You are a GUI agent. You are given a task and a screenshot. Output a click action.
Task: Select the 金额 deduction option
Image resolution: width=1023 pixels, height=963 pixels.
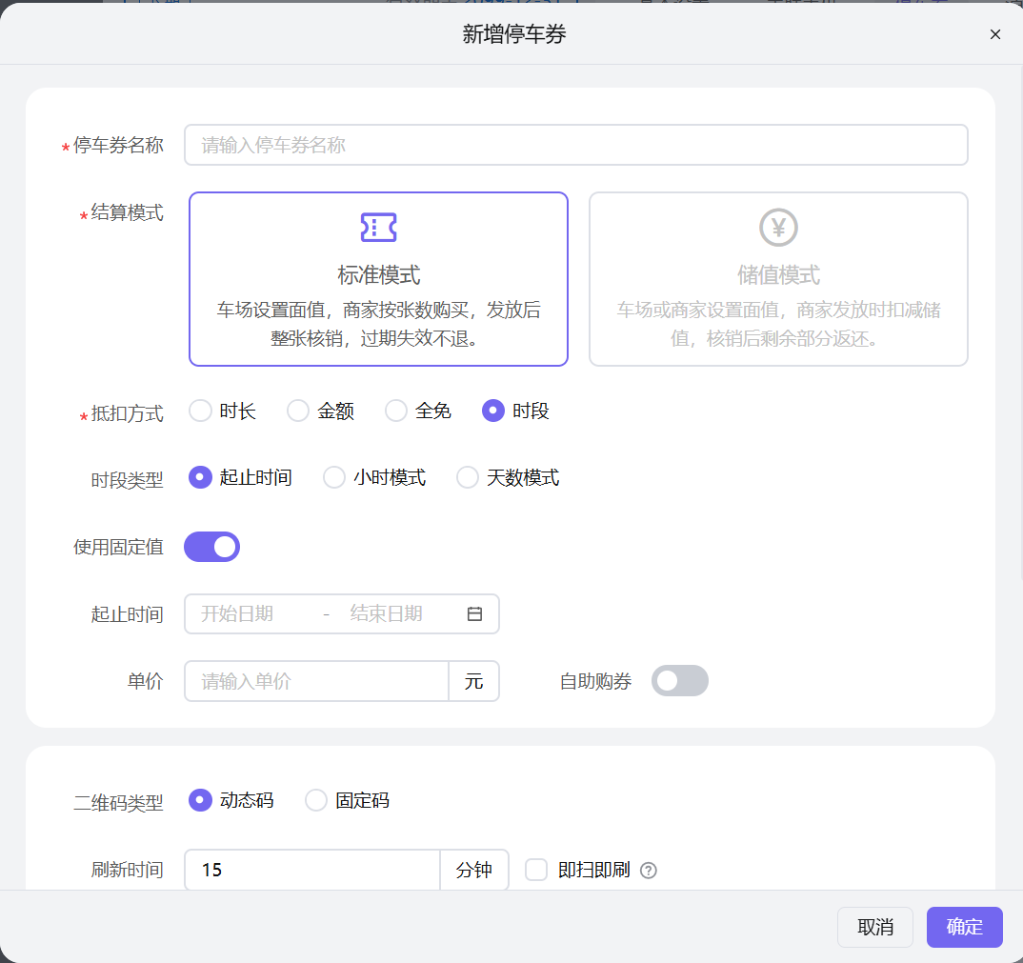click(x=296, y=411)
